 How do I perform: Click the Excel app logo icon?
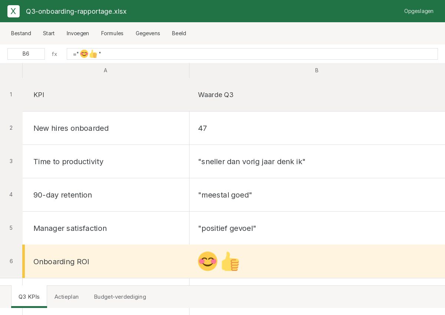click(x=13, y=11)
